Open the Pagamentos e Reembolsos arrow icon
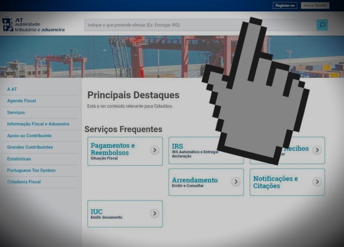This screenshot has width=344, height=247. [x=155, y=150]
